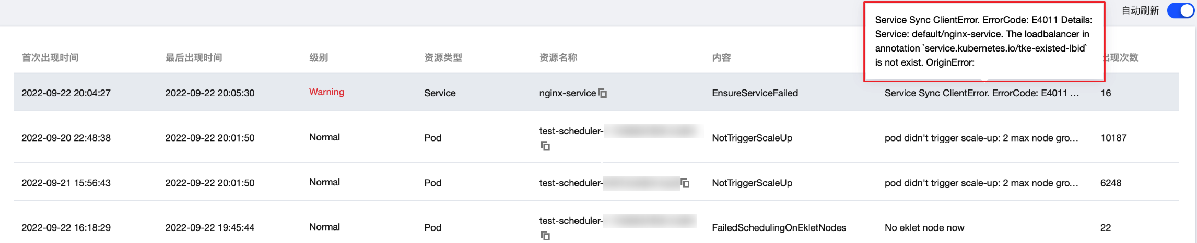
Task: Click the 级别 column header
Action: (319, 58)
